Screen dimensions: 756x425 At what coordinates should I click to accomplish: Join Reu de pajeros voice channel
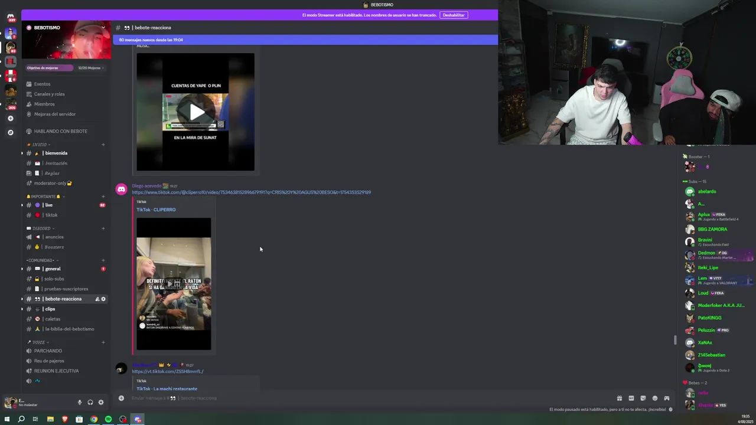(x=49, y=361)
